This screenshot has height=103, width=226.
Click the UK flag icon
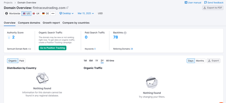point(34,14)
